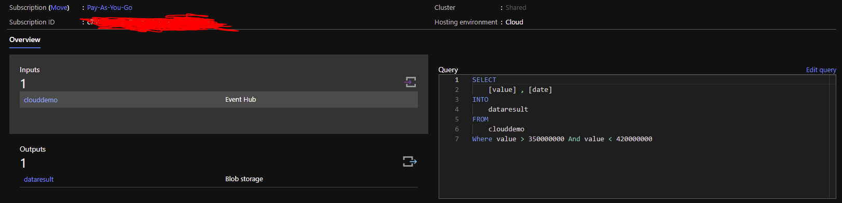
Task: Click the INTO keyword on line 3
Action: pyautogui.click(x=480, y=100)
